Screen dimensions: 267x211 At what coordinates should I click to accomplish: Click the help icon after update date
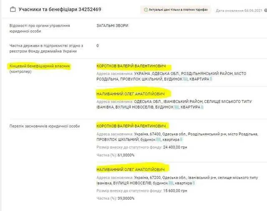point(266,10)
